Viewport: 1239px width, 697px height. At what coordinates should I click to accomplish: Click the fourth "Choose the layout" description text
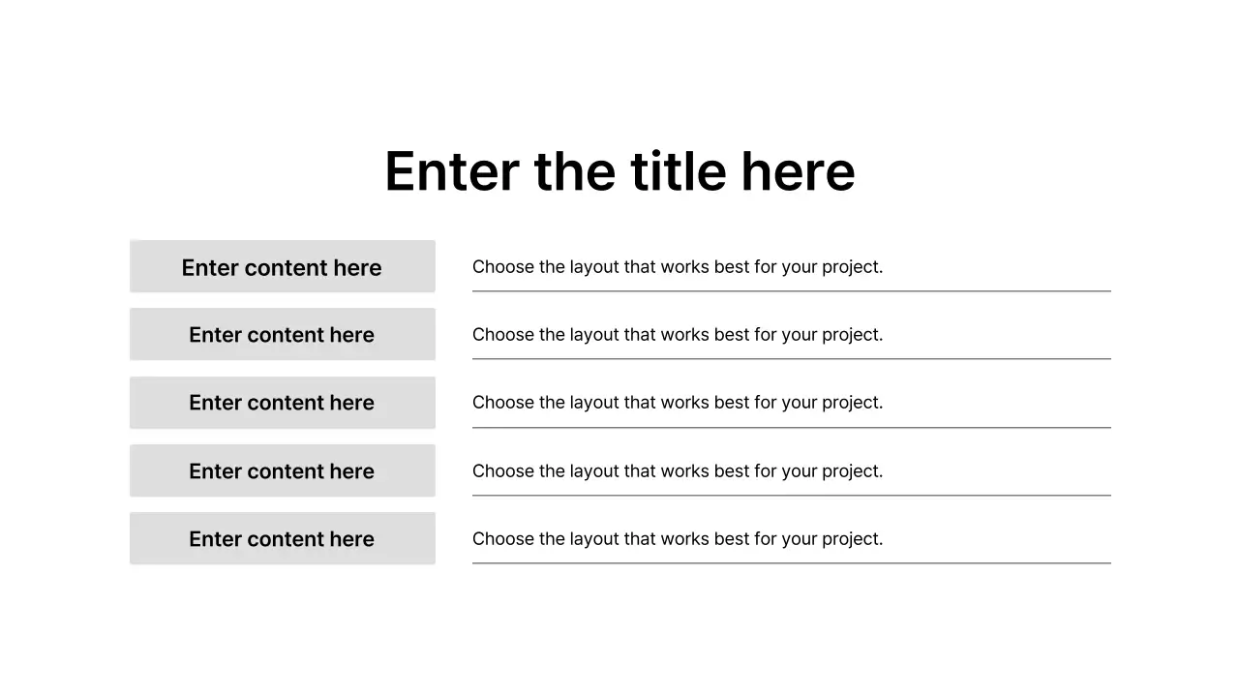point(678,470)
